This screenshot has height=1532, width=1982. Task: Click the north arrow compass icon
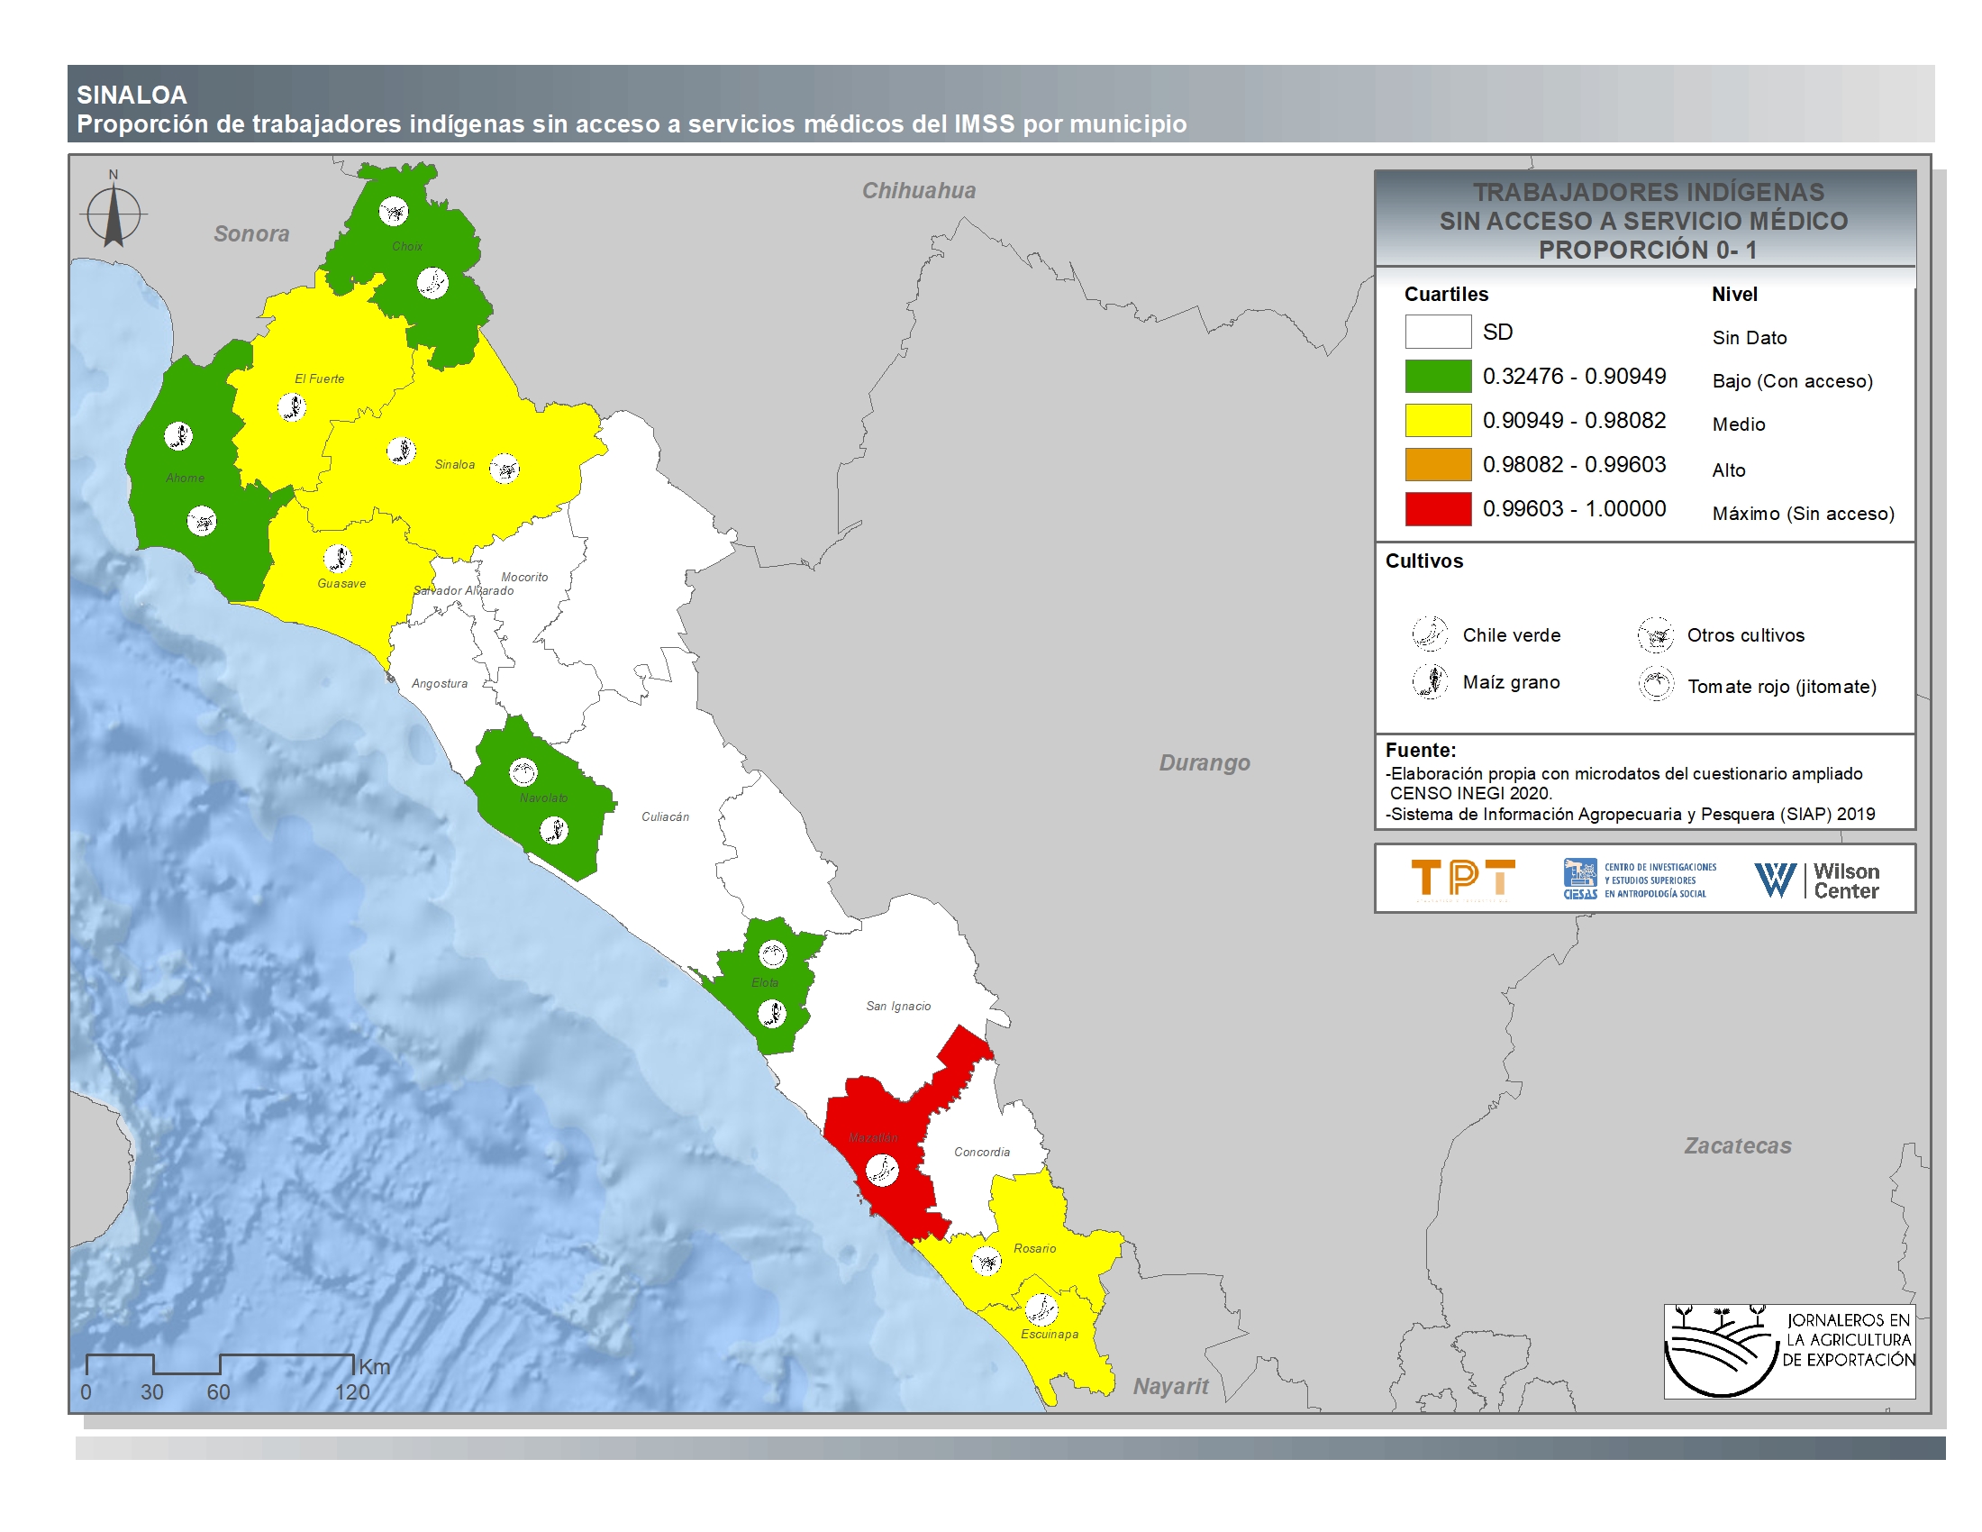tap(114, 215)
